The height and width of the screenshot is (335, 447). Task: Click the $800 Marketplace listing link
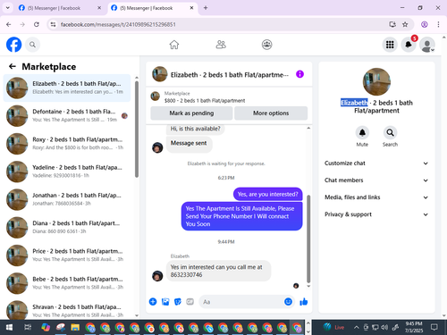click(x=205, y=101)
